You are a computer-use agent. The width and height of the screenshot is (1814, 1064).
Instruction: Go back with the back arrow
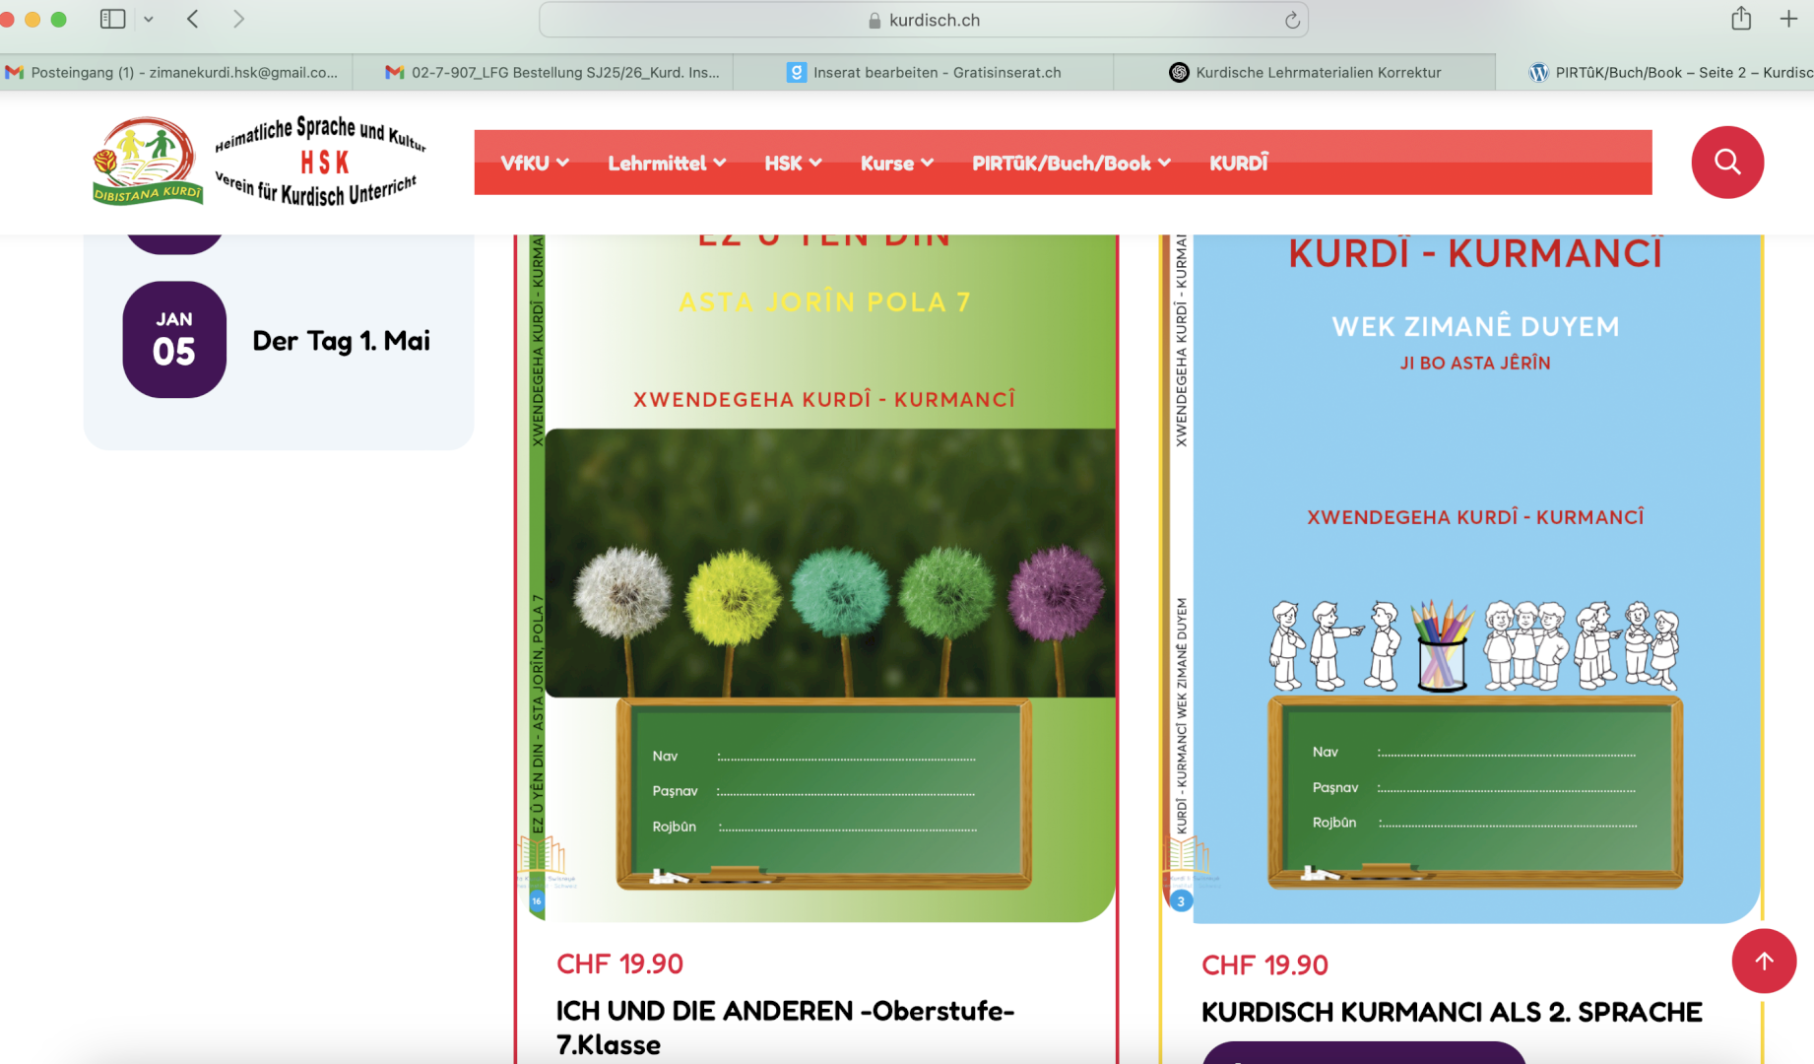coord(193,19)
